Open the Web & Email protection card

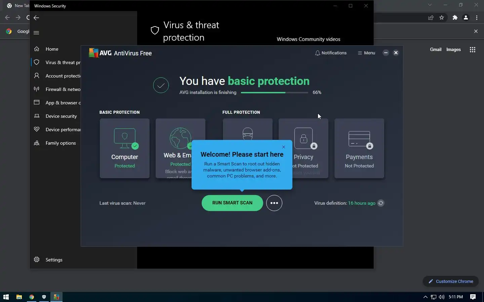tap(180, 148)
